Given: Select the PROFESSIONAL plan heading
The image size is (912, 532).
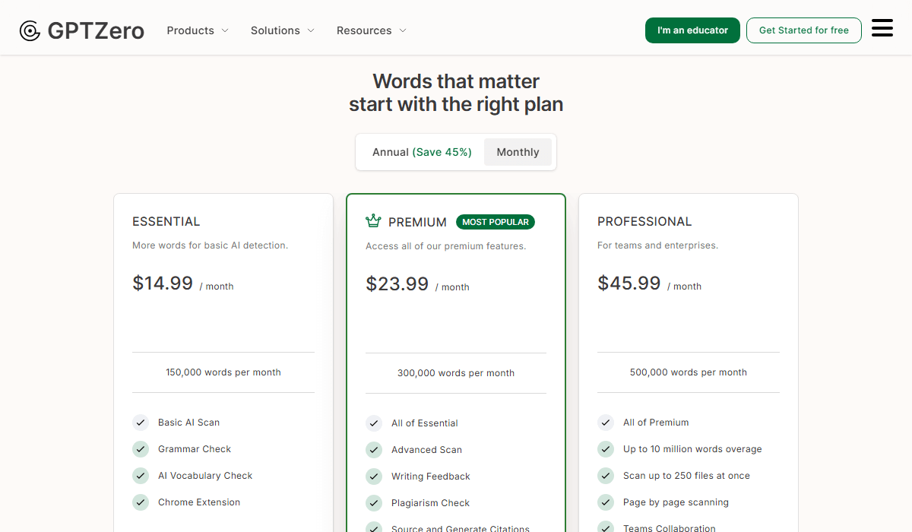Looking at the screenshot, I should pyautogui.click(x=644, y=221).
